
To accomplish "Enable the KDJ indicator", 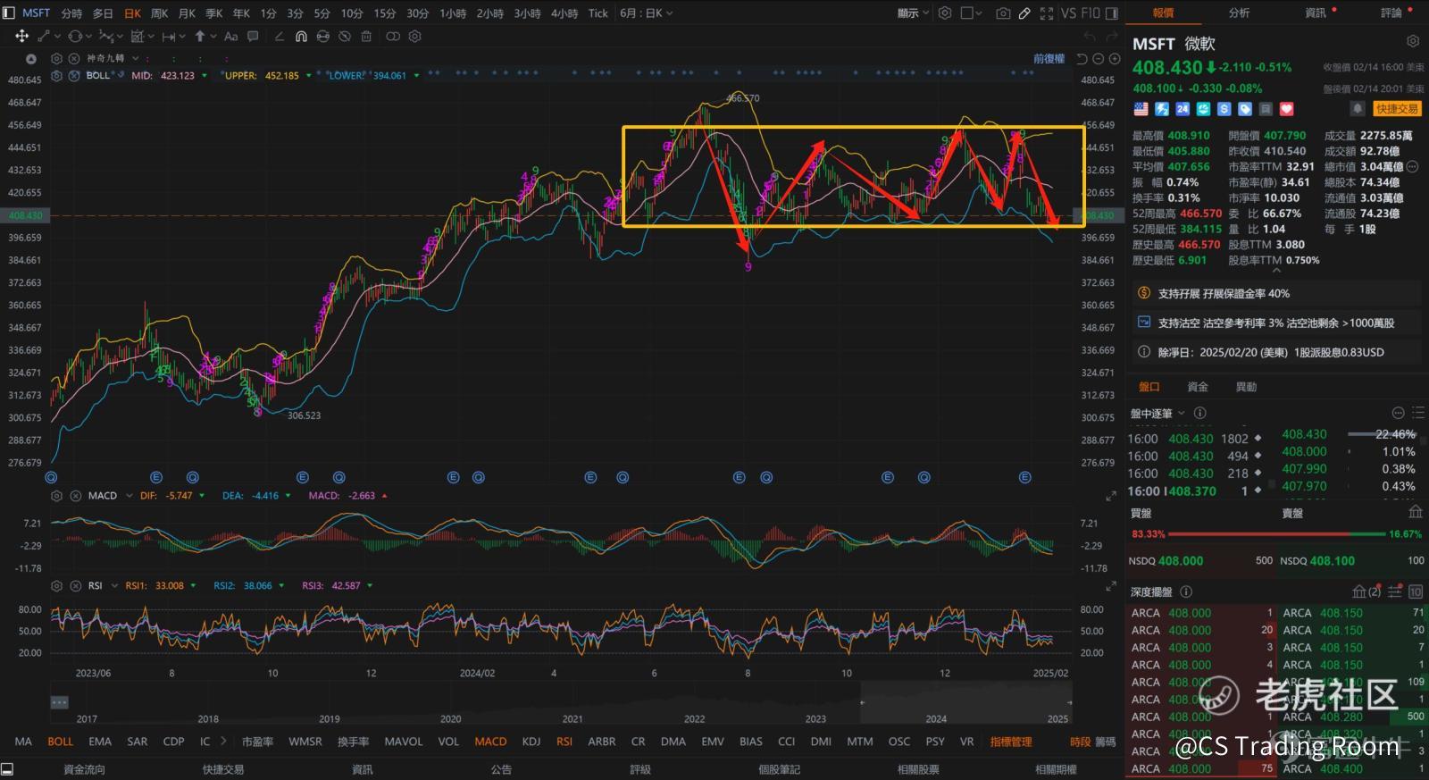I will point(531,742).
